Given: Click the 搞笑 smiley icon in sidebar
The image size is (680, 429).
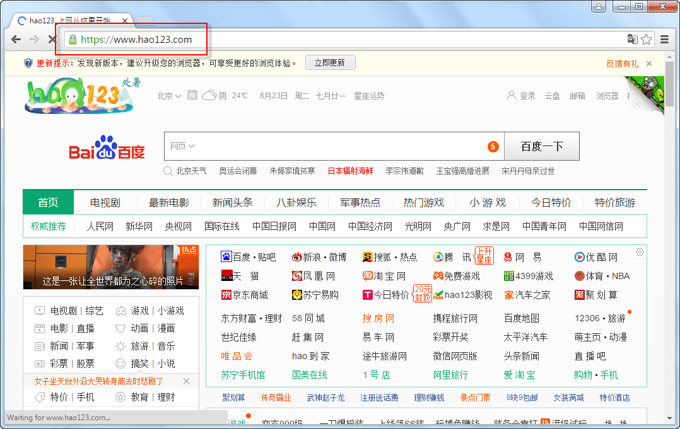Looking at the screenshot, I should [x=120, y=363].
